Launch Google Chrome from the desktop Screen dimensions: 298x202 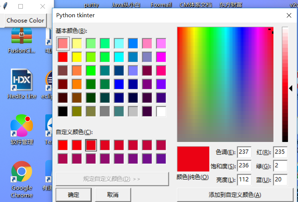[22, 179]
